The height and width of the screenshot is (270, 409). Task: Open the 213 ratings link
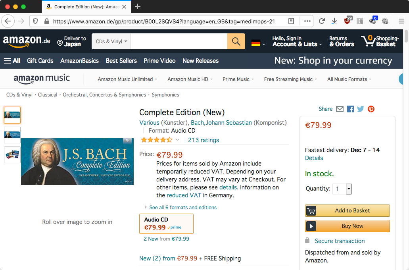pyautogui.click(x=203, y=140)
